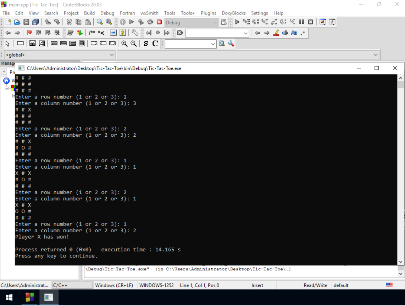Undo the last edit
This screenshot has height=306, width=405.
click(x=48, y=22)
